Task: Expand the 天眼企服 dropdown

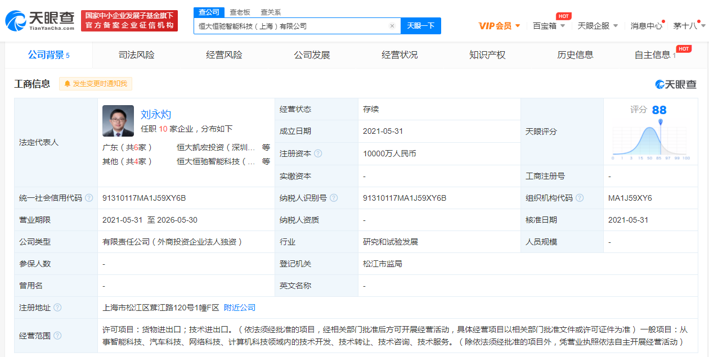Action: pyautogui.click(x=598, y=26)
